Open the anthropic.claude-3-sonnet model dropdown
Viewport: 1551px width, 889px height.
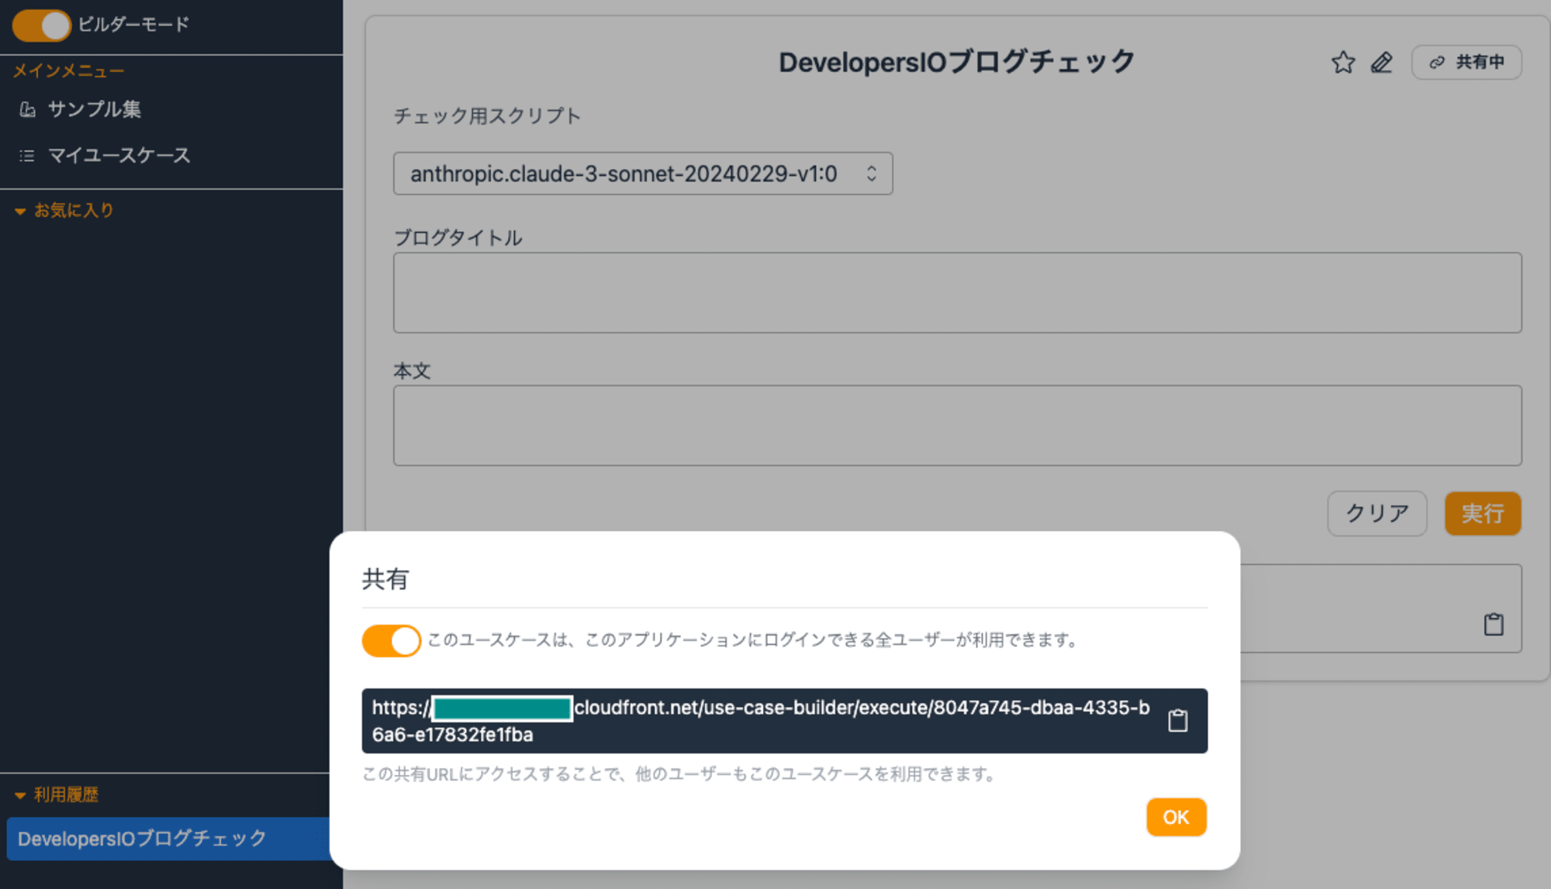(643, 174)
